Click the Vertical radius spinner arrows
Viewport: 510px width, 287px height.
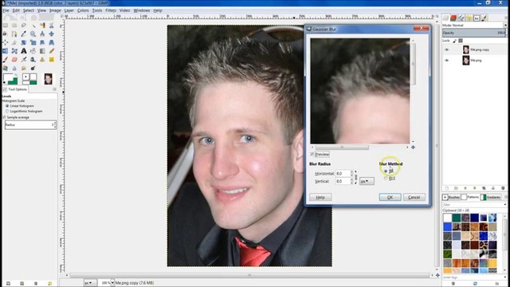[351, 181]
